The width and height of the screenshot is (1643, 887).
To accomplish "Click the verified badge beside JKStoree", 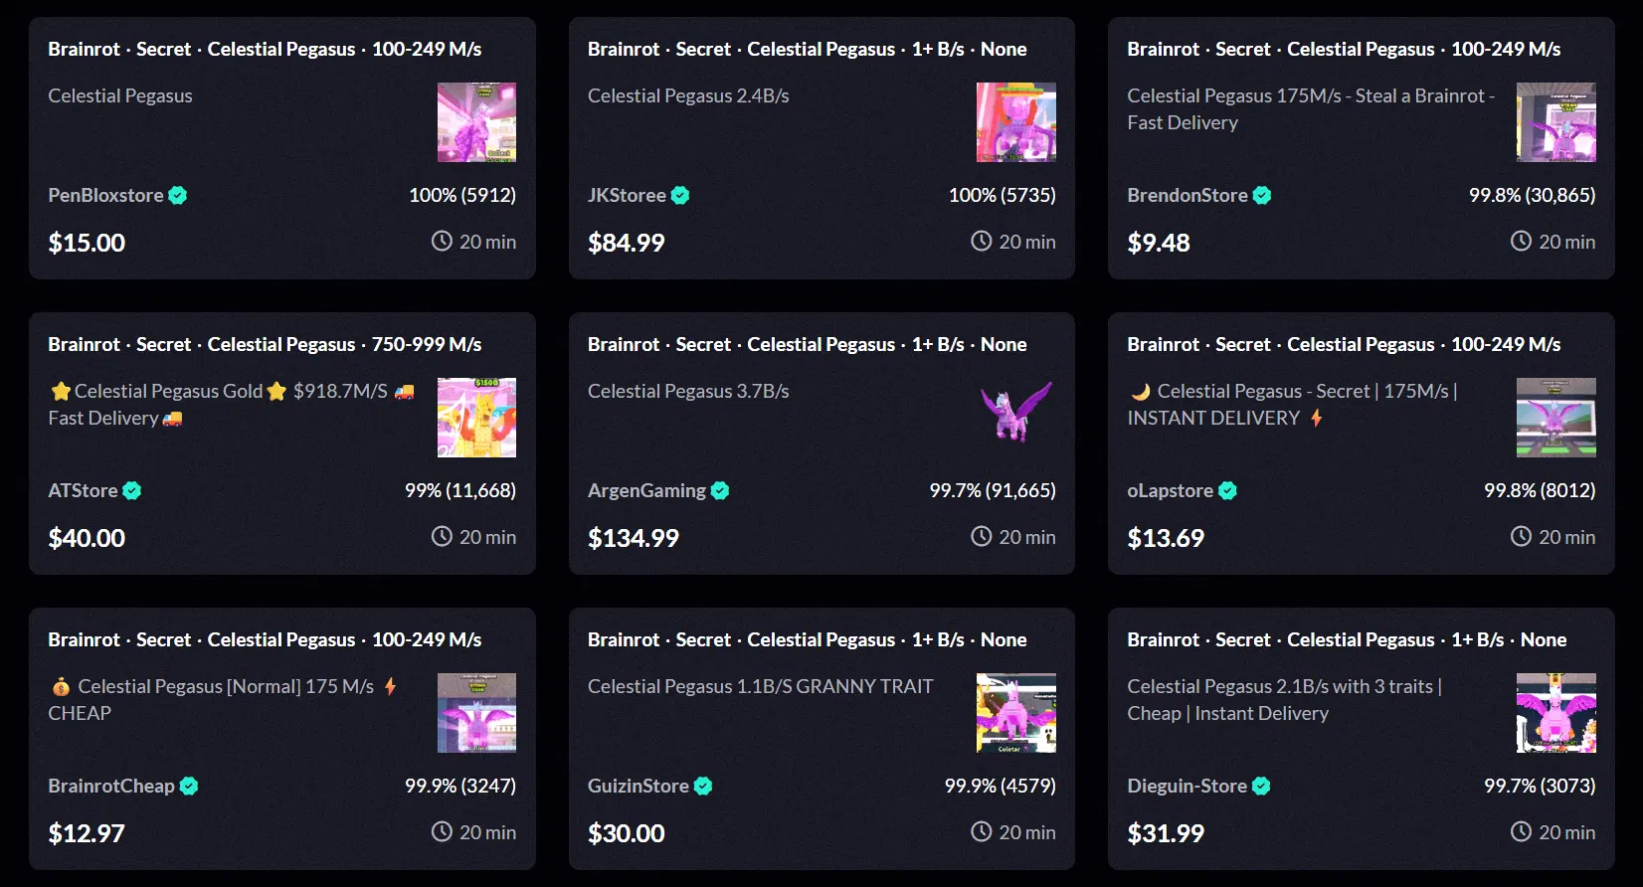I will pos(680,195).
